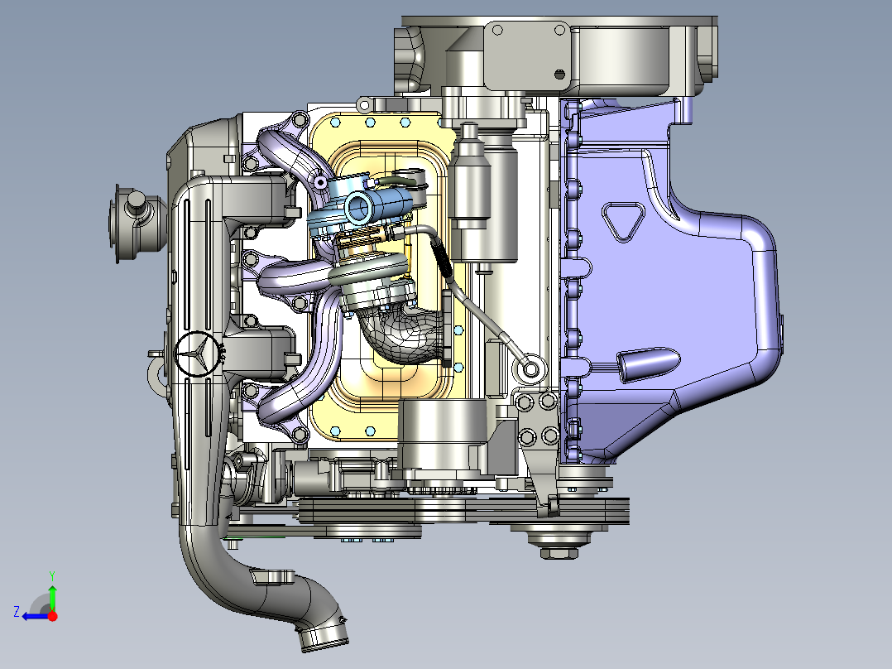Select the intake pipe outlet at bottom end

[324, 639]
